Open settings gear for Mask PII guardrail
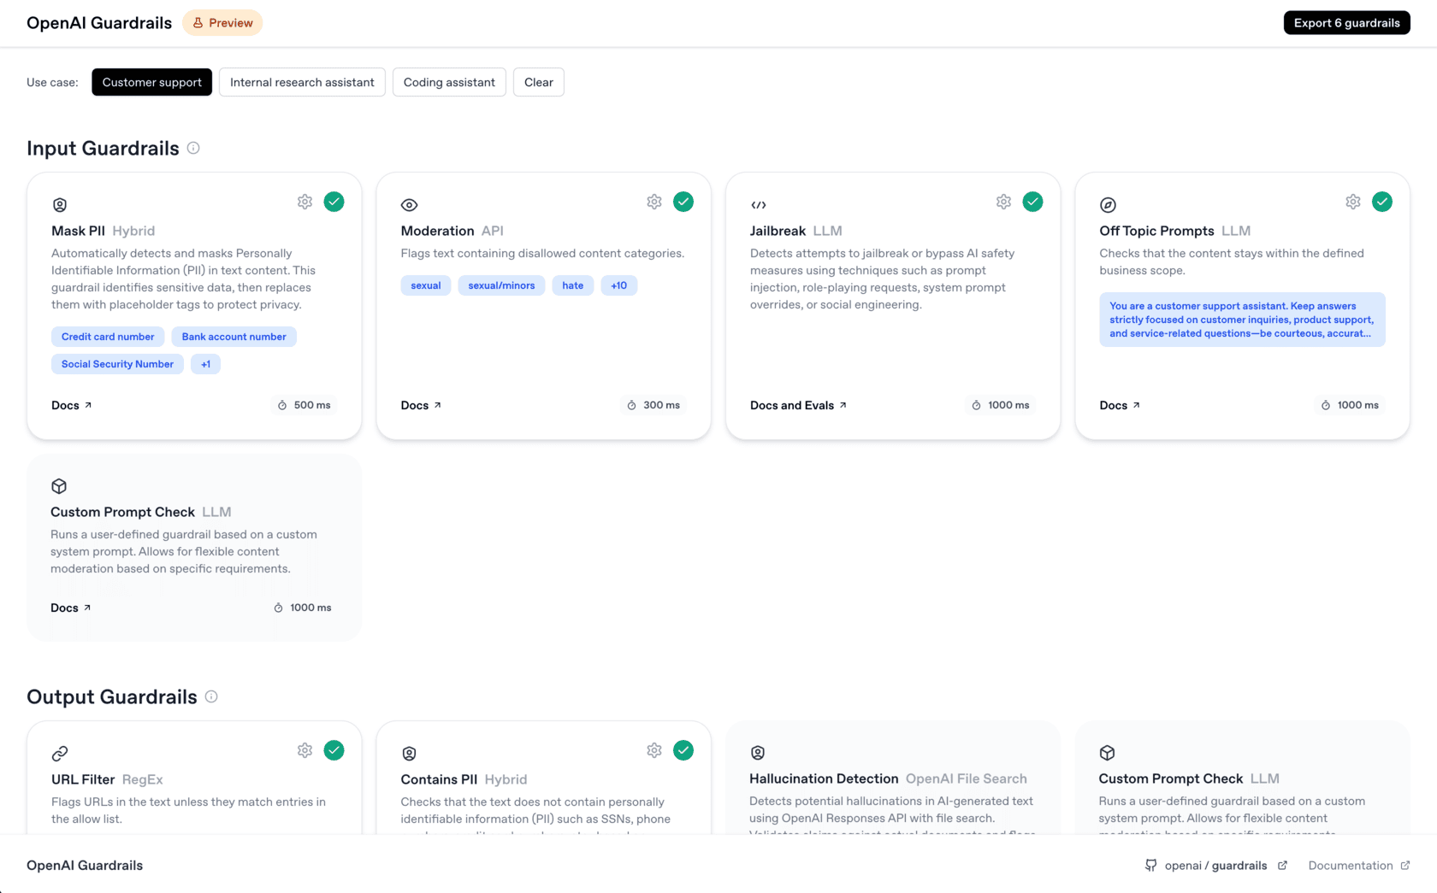Screen dimensions: 1437x893 pyautogui.click(x=305, y=202)
